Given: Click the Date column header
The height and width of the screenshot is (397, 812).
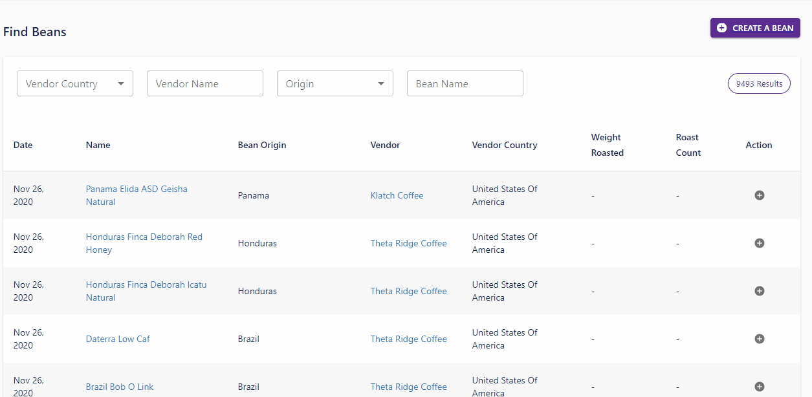Looking at the screenshot, I should pos(23,145).
